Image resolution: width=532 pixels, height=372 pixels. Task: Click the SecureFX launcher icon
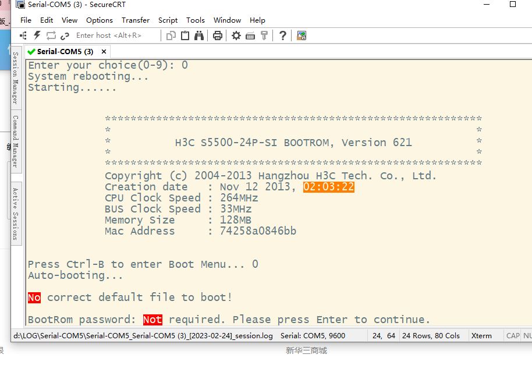[x=302, y=36]
